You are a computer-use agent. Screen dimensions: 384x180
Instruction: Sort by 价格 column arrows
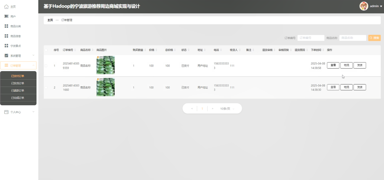click(x=156, y=50)
